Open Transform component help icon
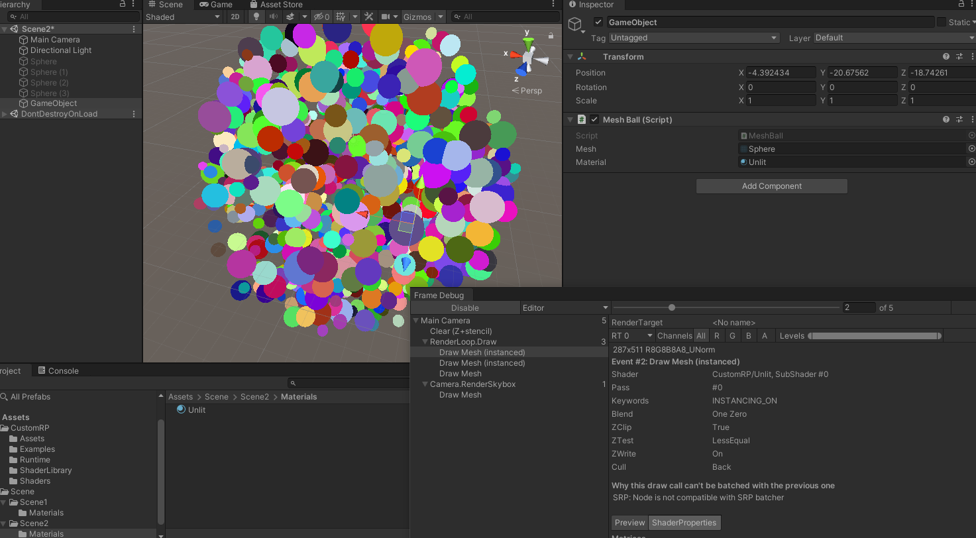Viewport: 976px width, 538px height. (x=946, y=57)
